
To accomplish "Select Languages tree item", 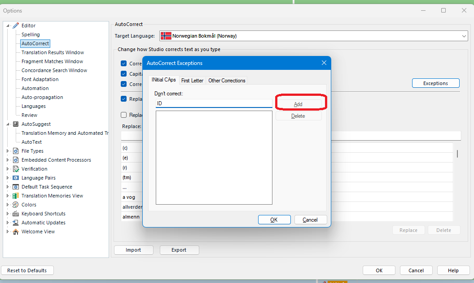I will pos(34,106).
